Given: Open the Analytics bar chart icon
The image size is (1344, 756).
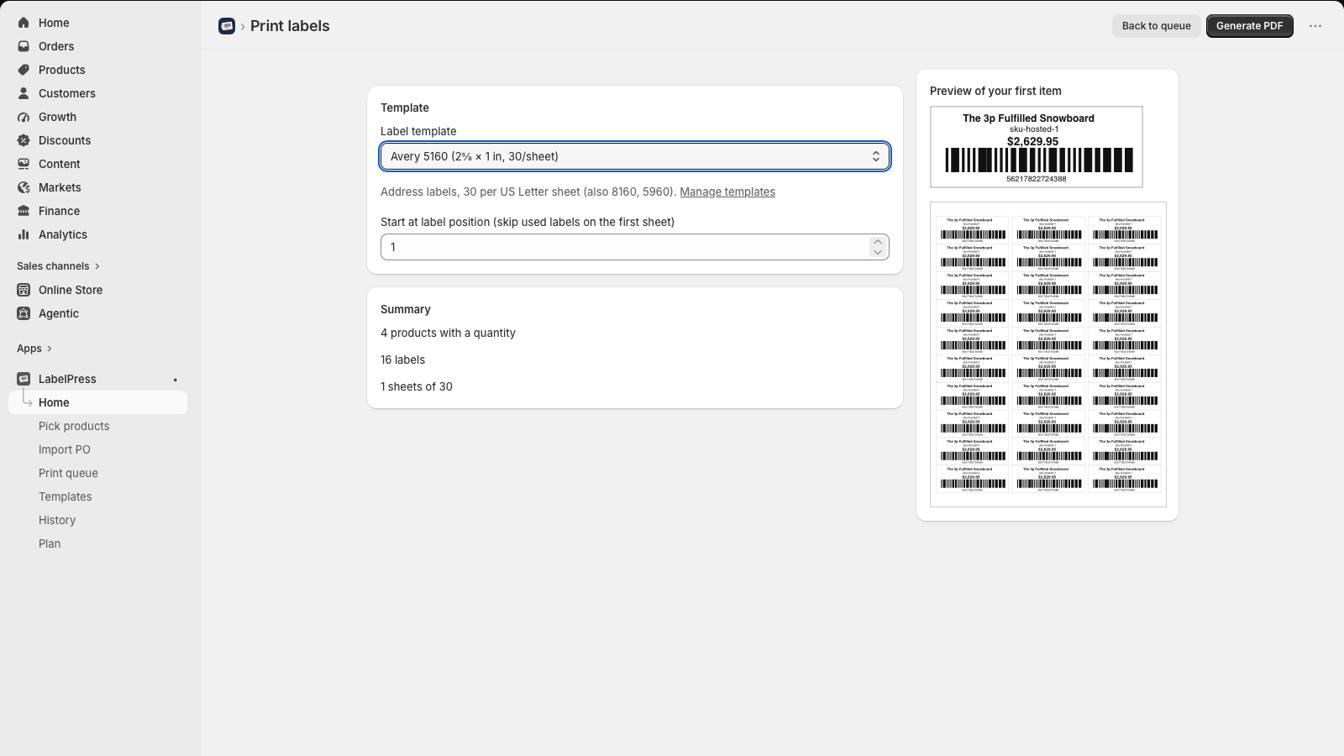Looking at the screenshot, I should (24, 234).
